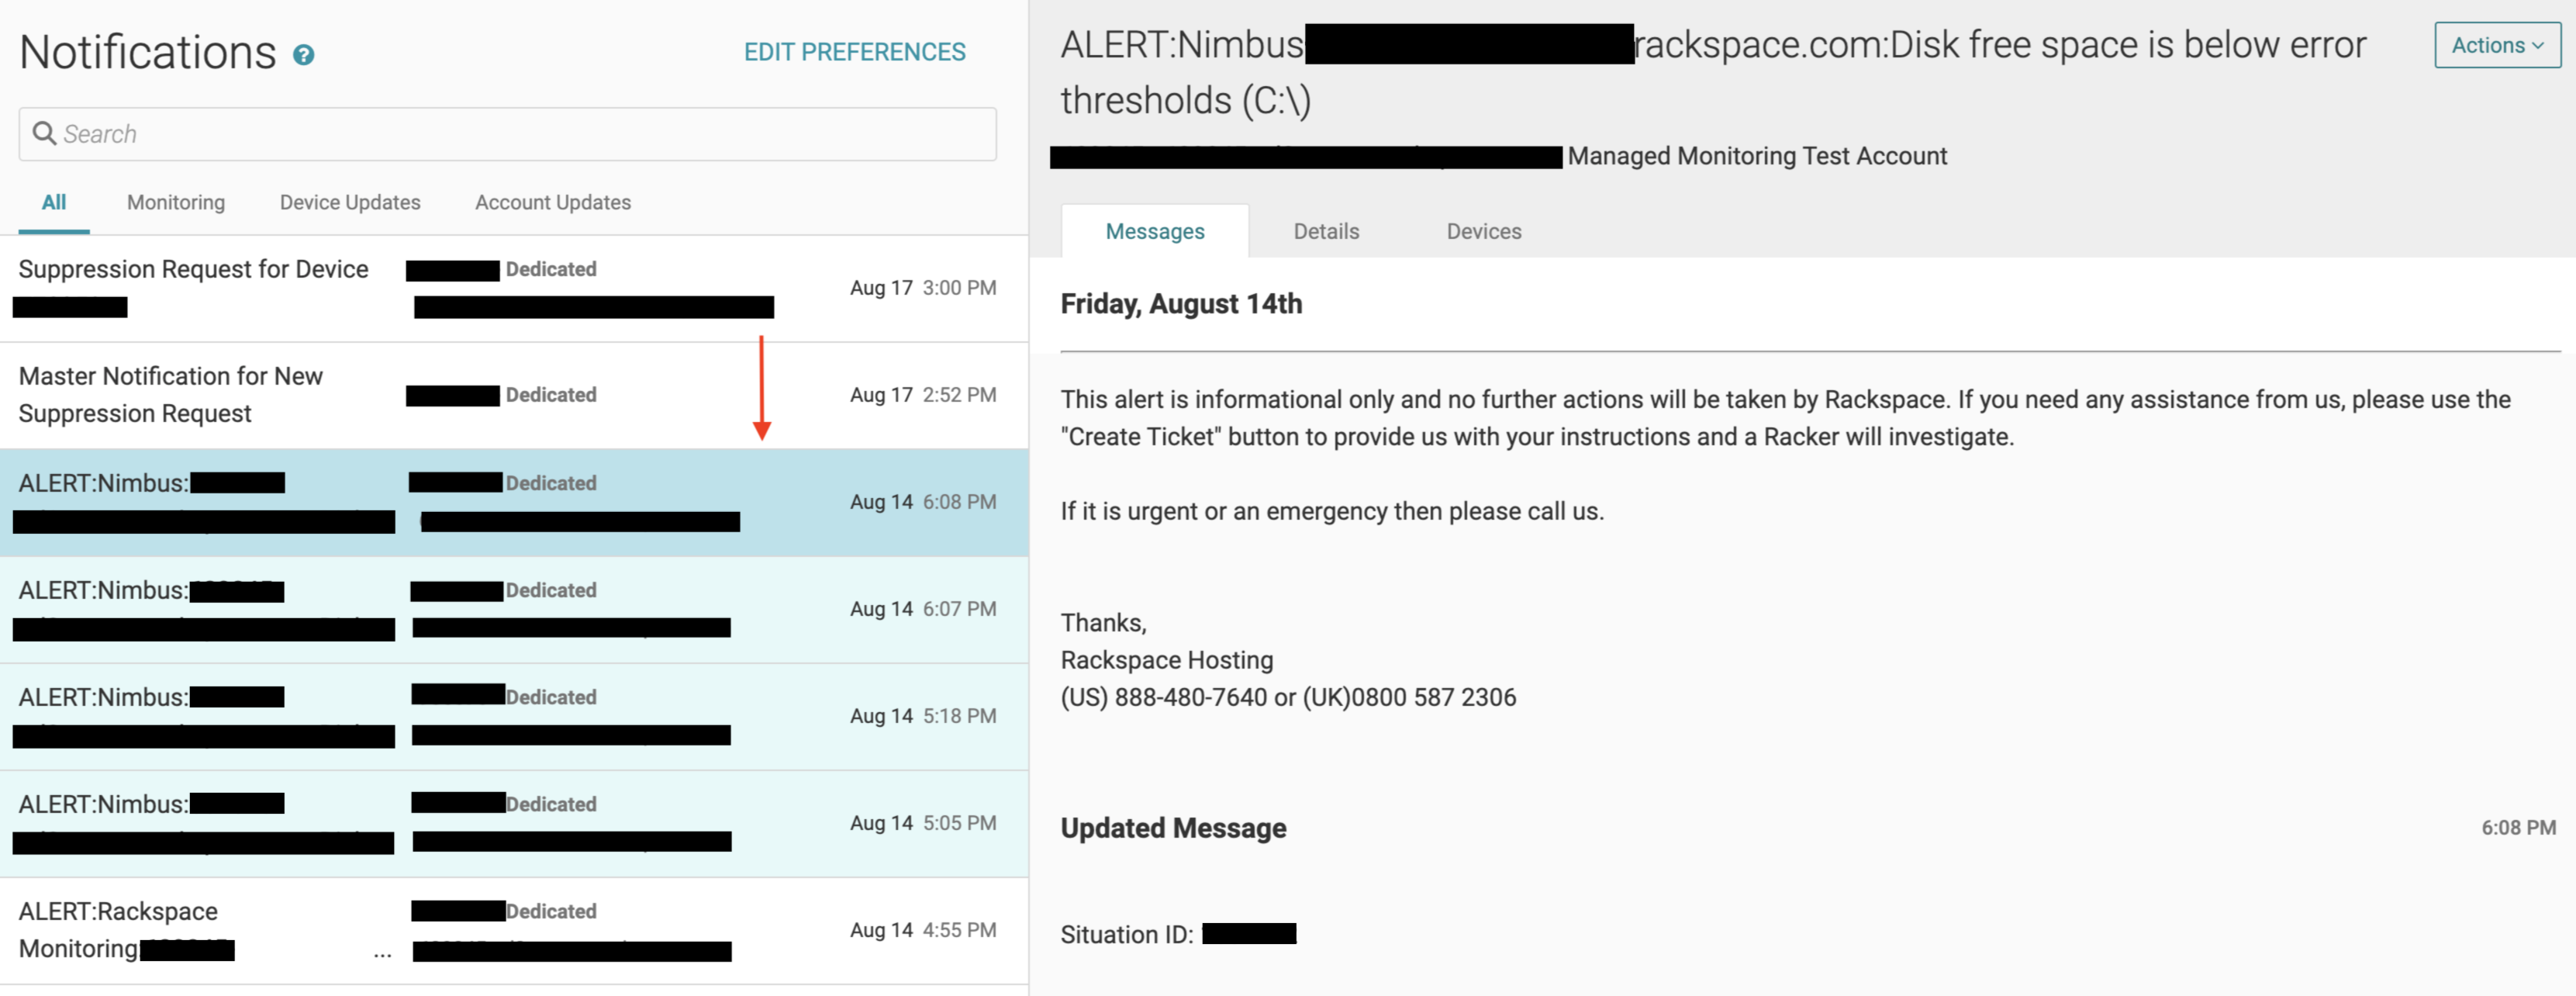2576x996 pixels.
Task: Select the Nimbus alert from 5:18 PM
Action: coord(514,717)
